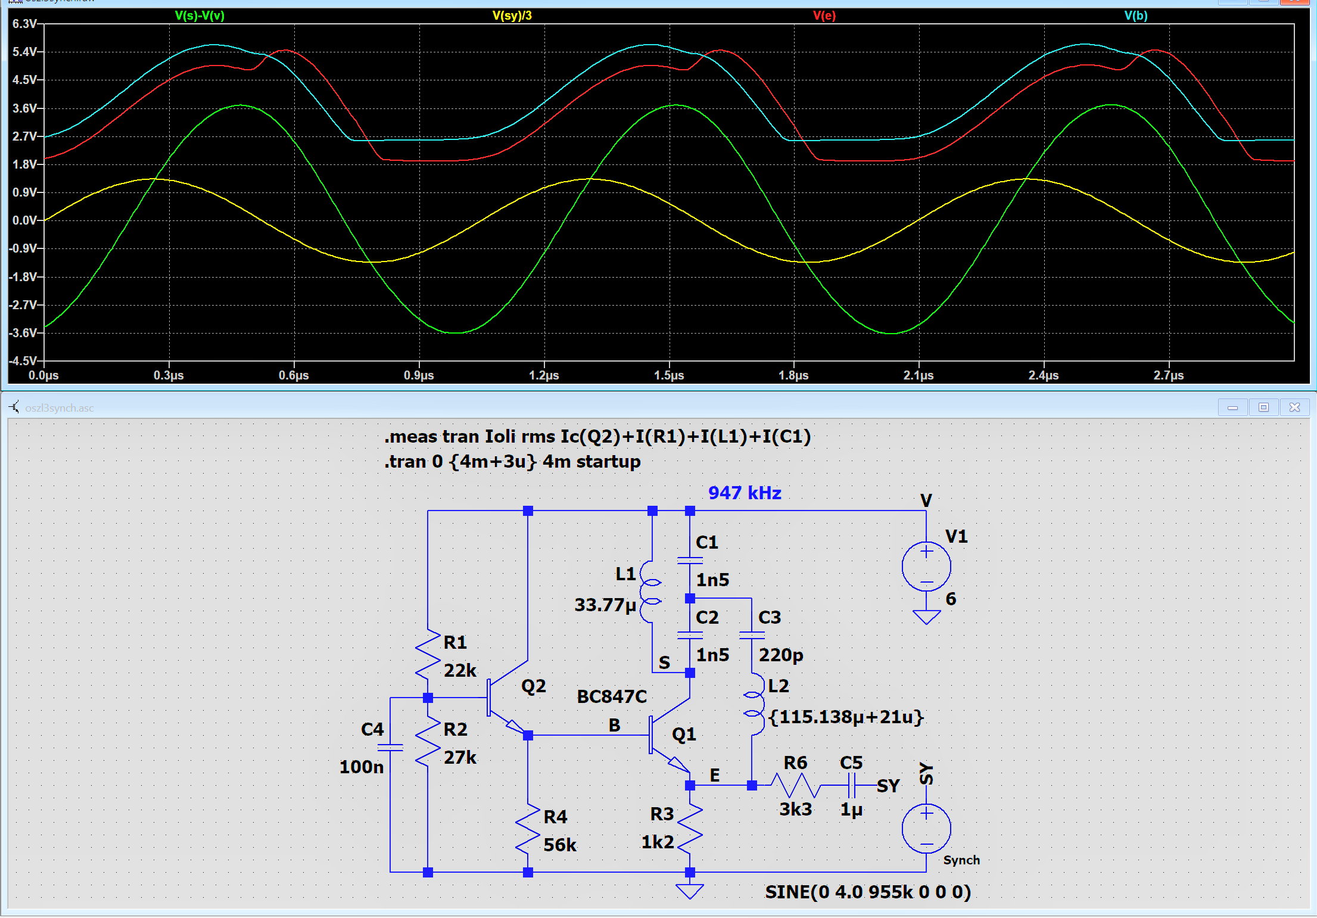Click the V1 voltage source symbol

point(926,567)
